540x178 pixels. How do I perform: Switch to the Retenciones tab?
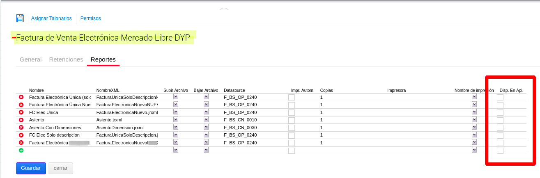point(66,59)
